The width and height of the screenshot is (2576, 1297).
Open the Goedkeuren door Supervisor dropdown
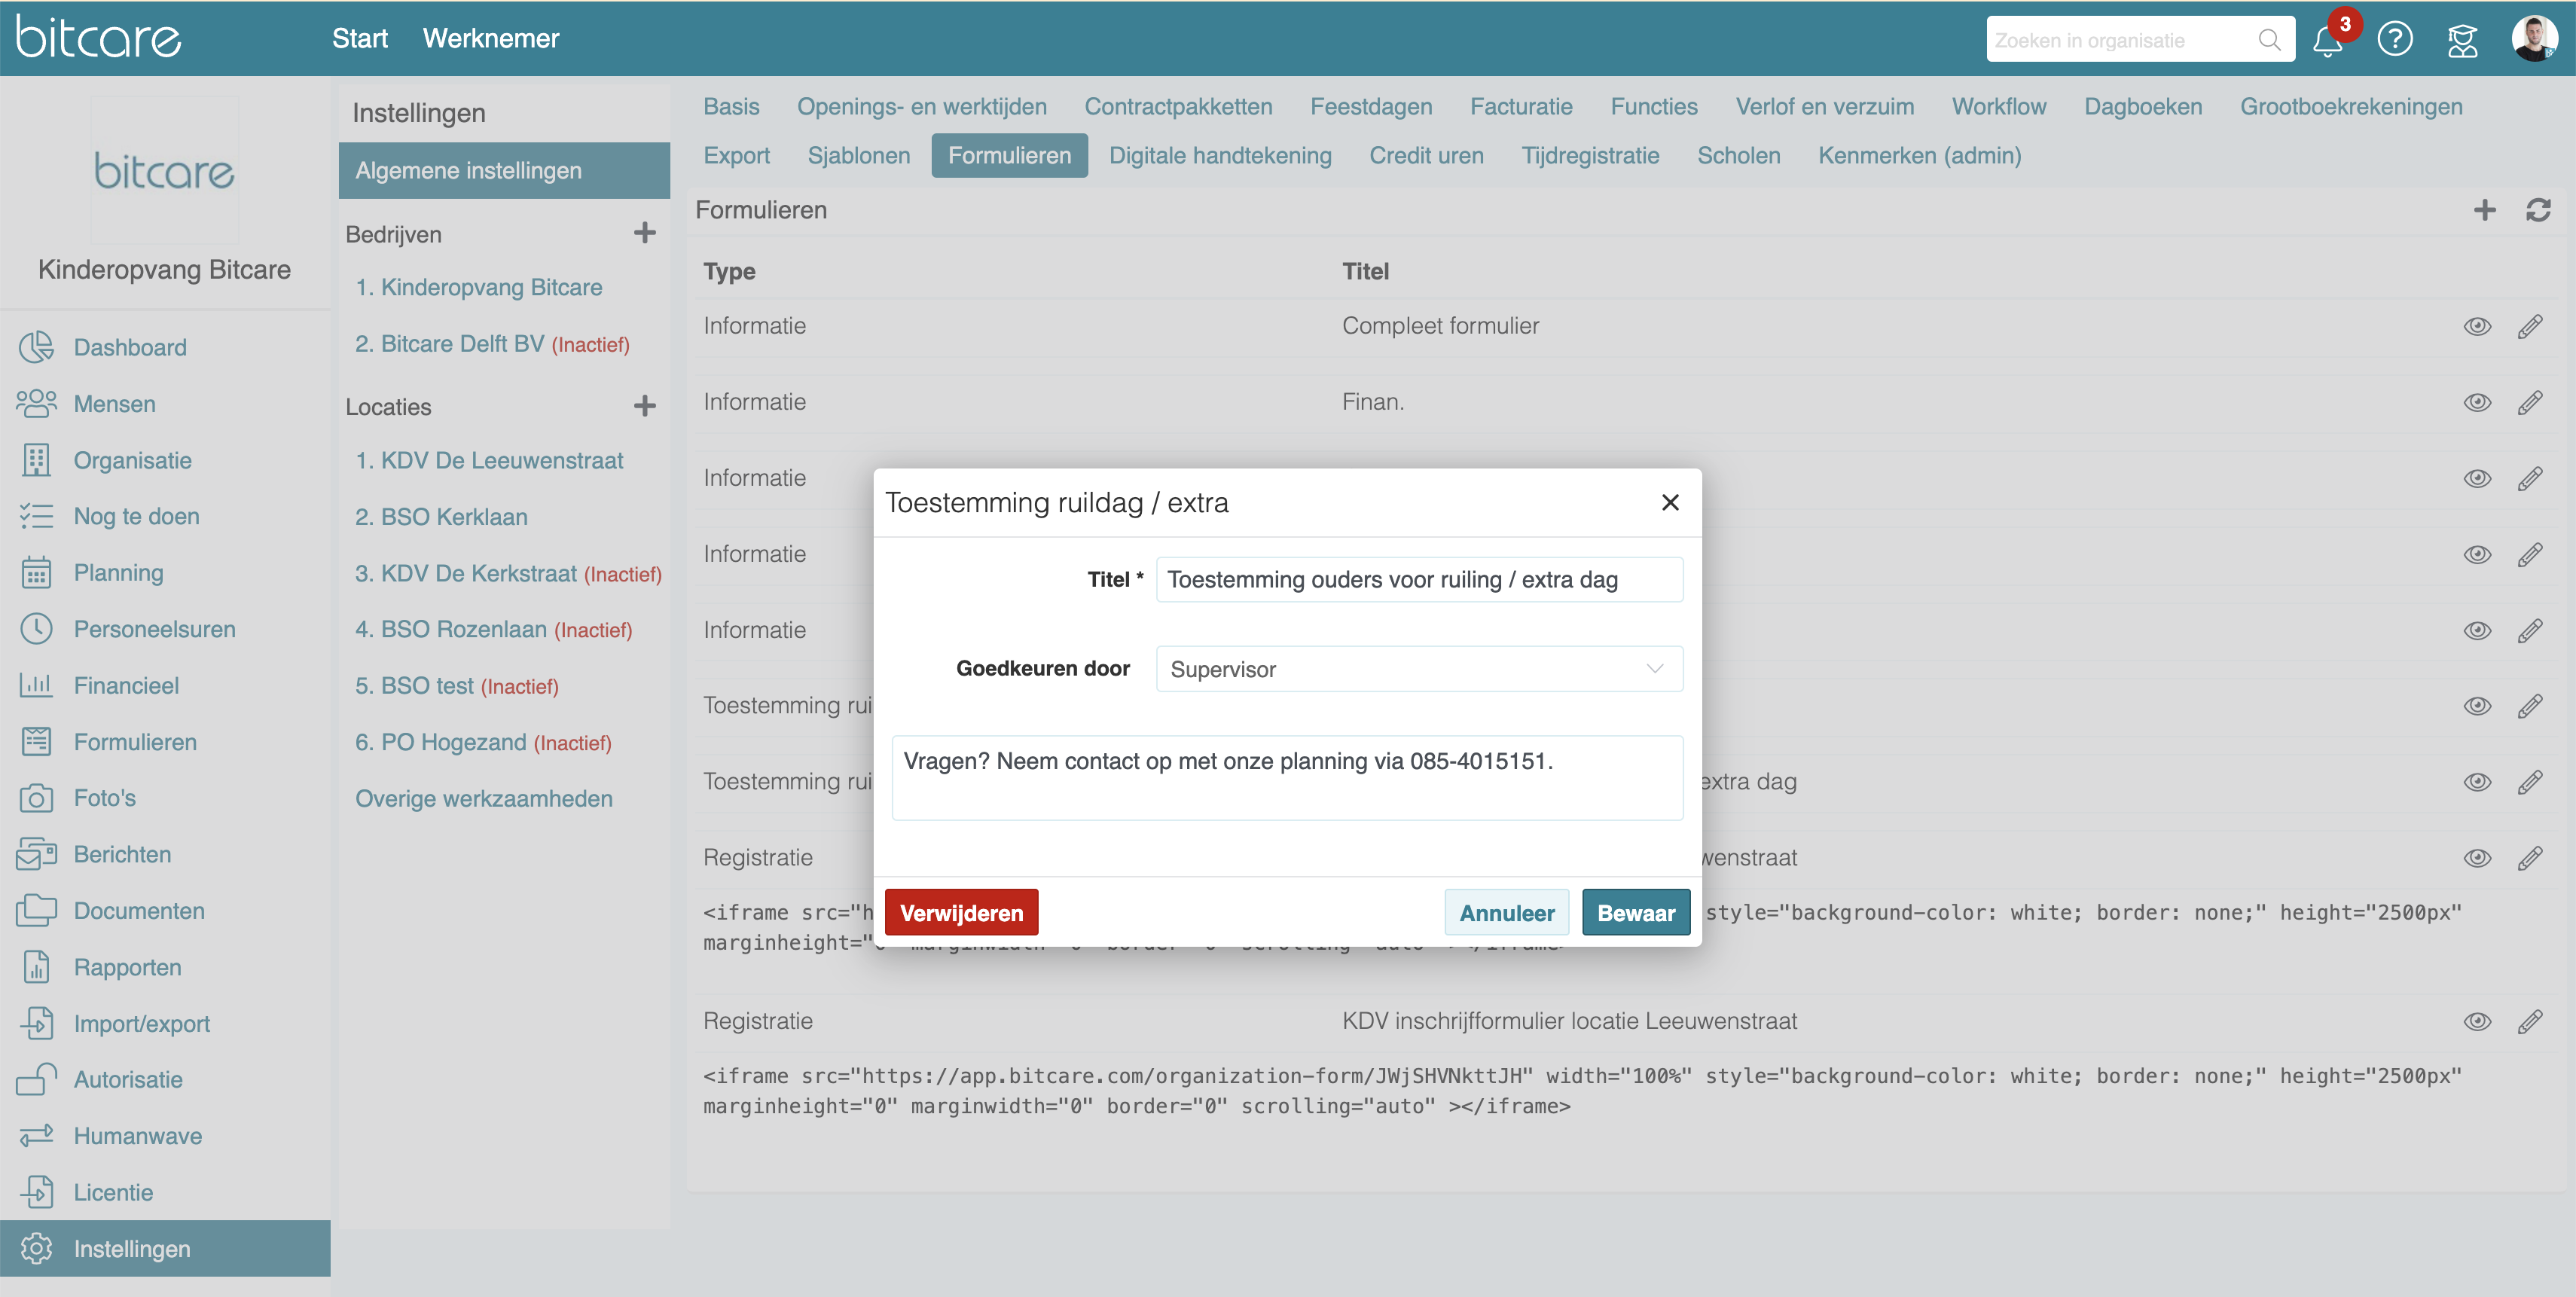coord(1418,669)
